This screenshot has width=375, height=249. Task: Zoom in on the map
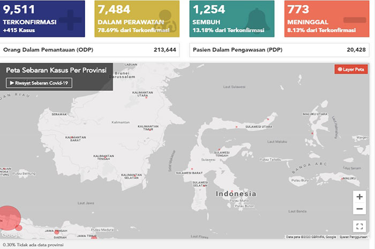(359, 197)
